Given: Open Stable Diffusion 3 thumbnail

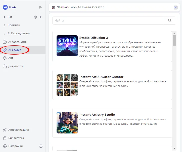Looking at the screenshot, I should point(67,46).
